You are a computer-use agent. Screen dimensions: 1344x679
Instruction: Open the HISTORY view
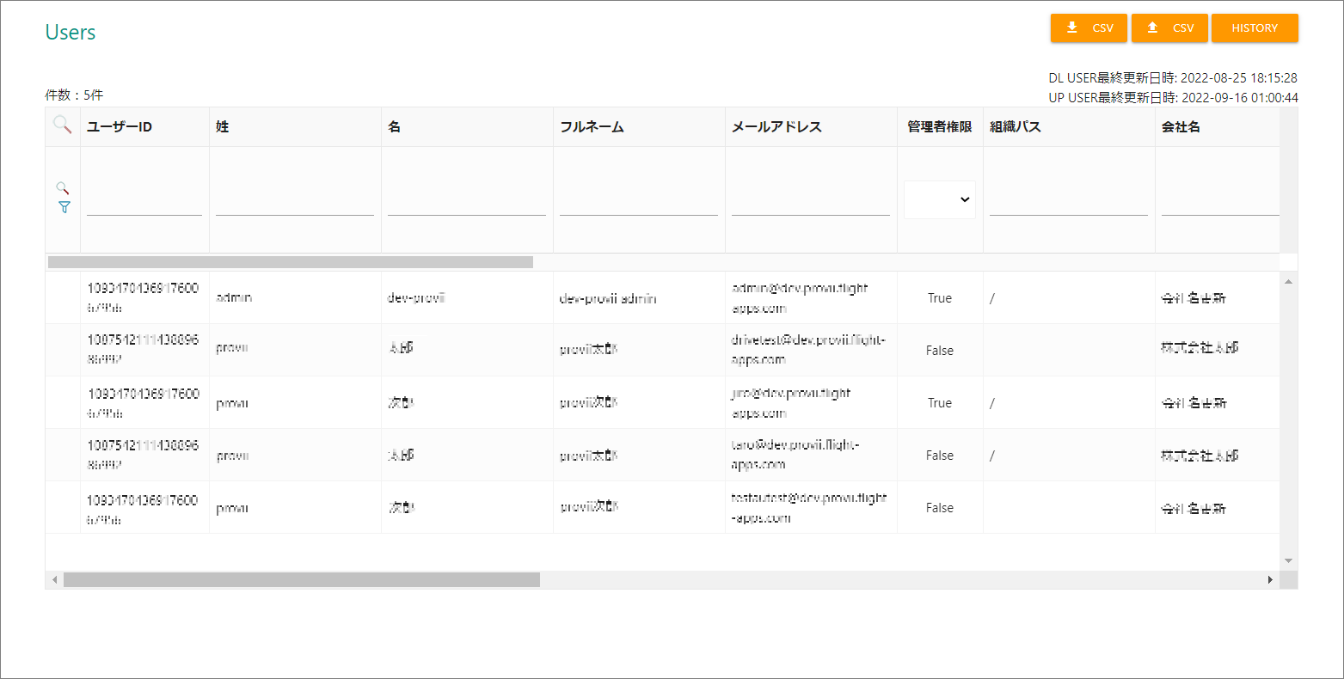click(1255, 28)
